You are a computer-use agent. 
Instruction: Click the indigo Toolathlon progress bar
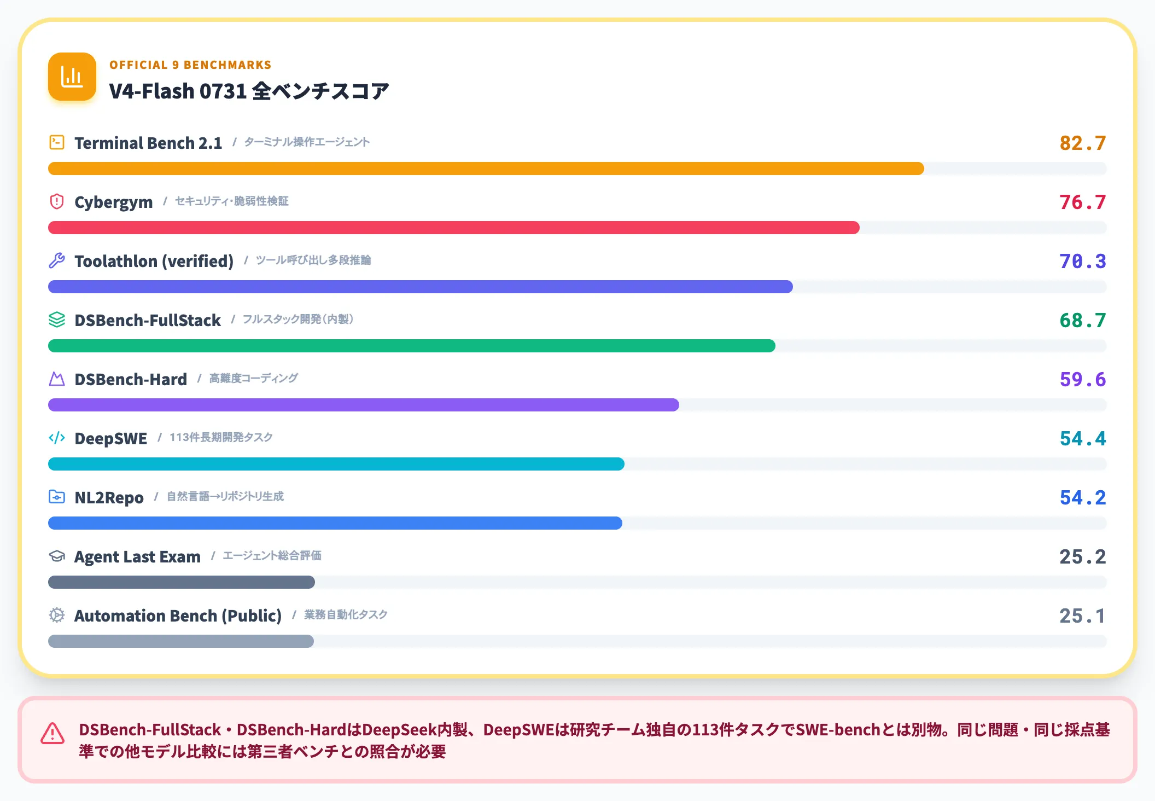[421, 287]
